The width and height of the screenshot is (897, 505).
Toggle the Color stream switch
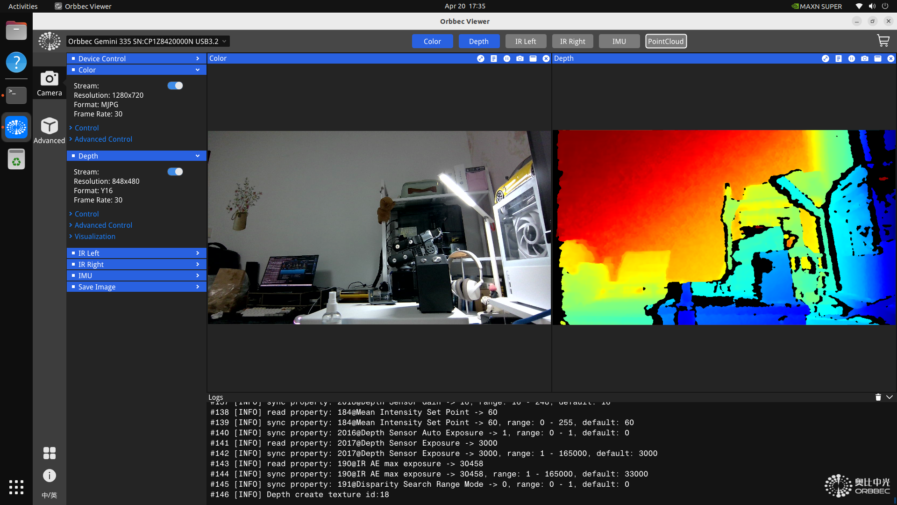click(x=175, y=86)
